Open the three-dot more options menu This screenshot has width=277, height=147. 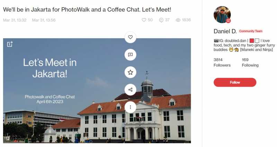[131, 107]
